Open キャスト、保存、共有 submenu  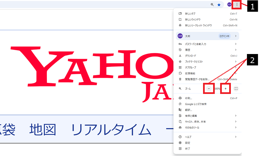[208, 122]
